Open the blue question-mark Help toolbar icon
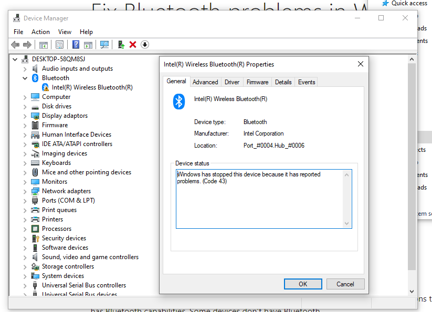The height and width of the screenshot is (312, 432). [x=76, y=44]
